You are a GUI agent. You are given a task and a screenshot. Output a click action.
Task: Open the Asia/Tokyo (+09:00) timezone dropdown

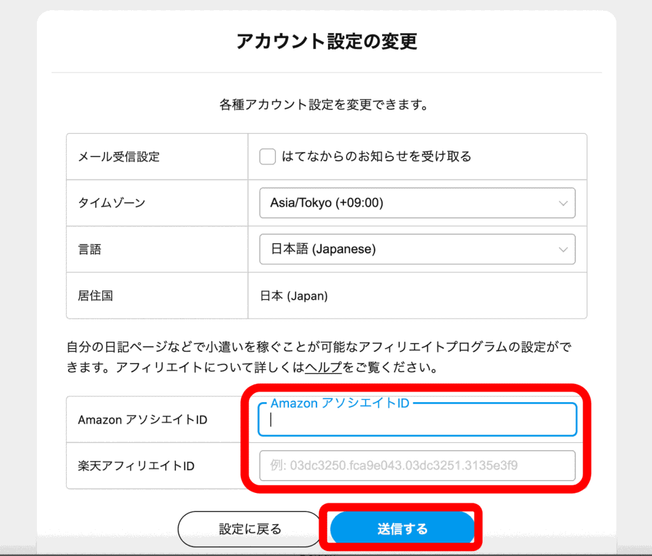tap(417, 202)
